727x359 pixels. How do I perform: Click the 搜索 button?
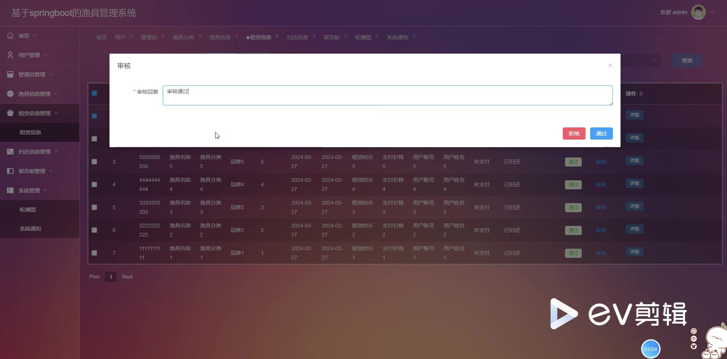687,60
